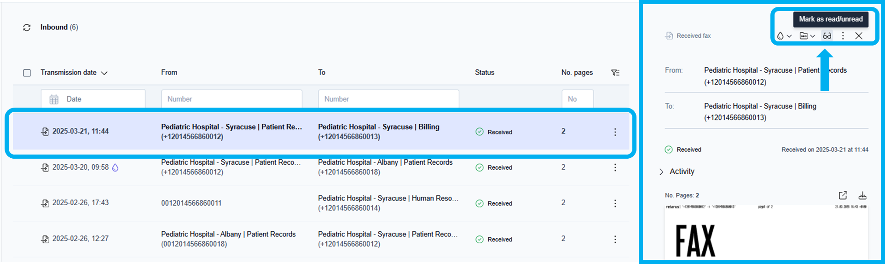The height and width of the screenshot is (264, 885).
Task: Click the Date filter field
Action: 93,99
